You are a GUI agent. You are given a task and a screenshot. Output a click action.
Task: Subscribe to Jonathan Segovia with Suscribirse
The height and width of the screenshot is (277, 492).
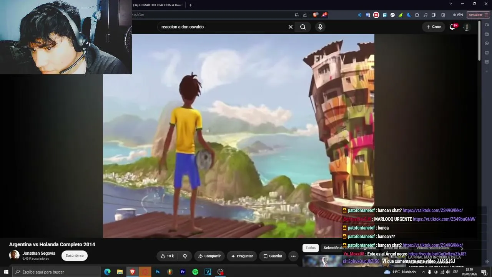tap(75, 256)
